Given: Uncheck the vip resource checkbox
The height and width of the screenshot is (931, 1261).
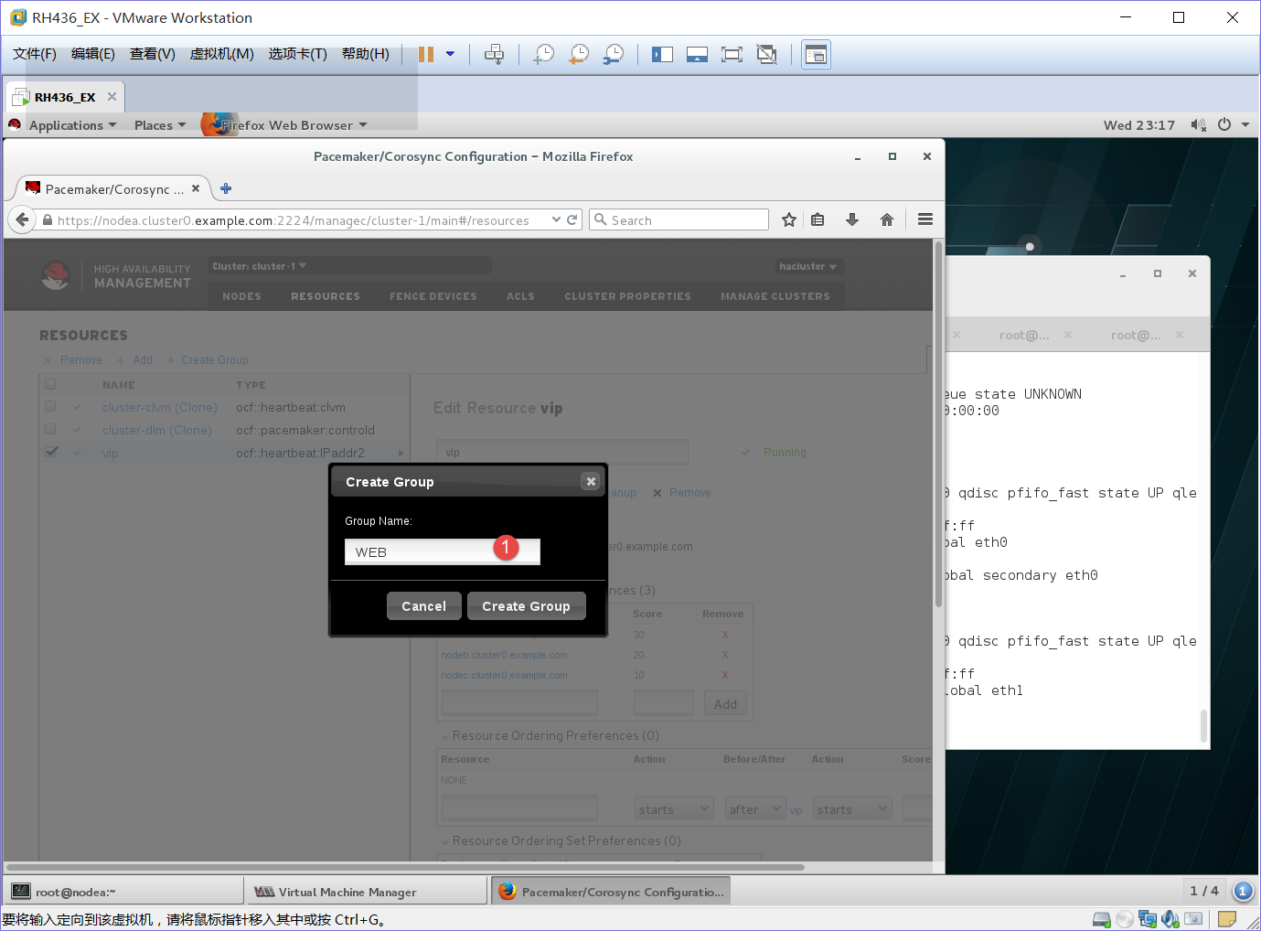Looking at the screenshot, I should tap(51, 452).
